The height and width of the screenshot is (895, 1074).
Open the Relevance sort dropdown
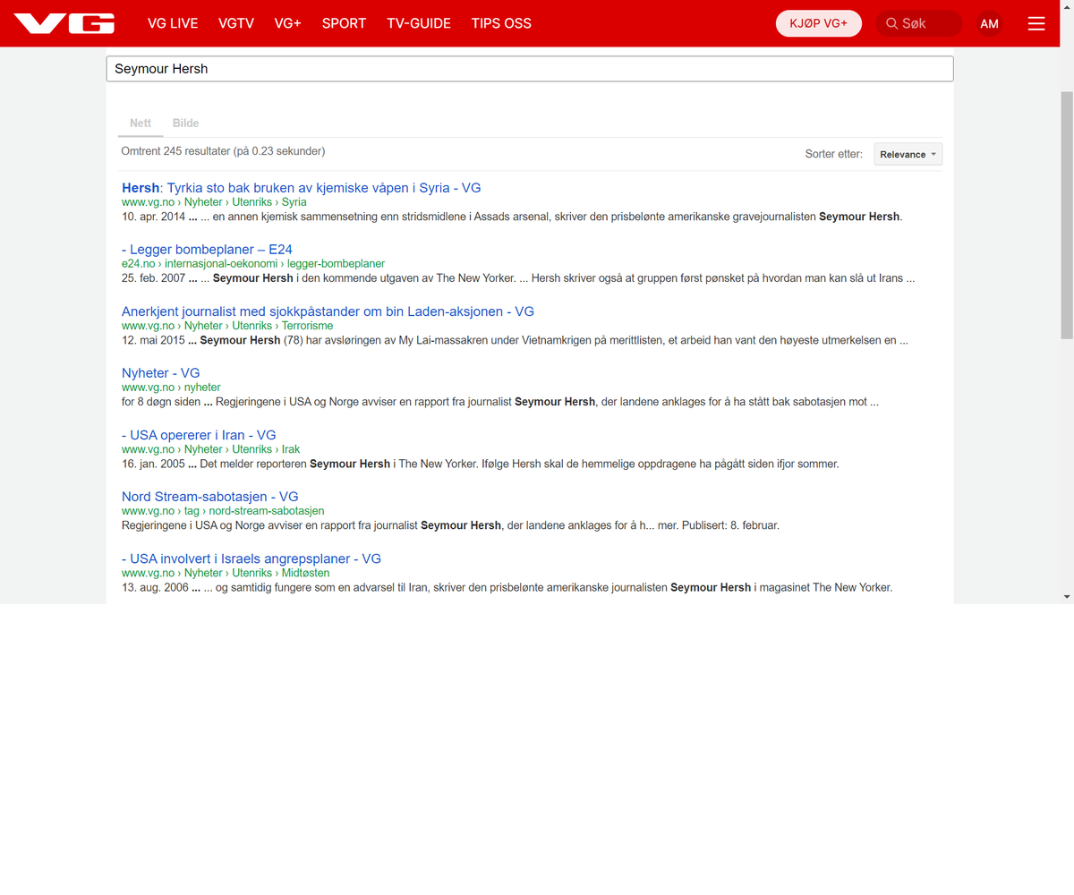(x=908, y=154)
